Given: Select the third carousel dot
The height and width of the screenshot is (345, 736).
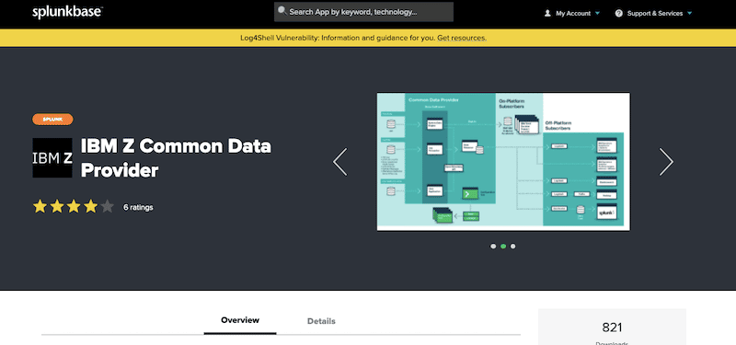Looking at the screenshot, I should point(513,246).
